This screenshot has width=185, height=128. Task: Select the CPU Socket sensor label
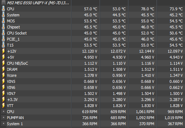click(x=17, y=33)
